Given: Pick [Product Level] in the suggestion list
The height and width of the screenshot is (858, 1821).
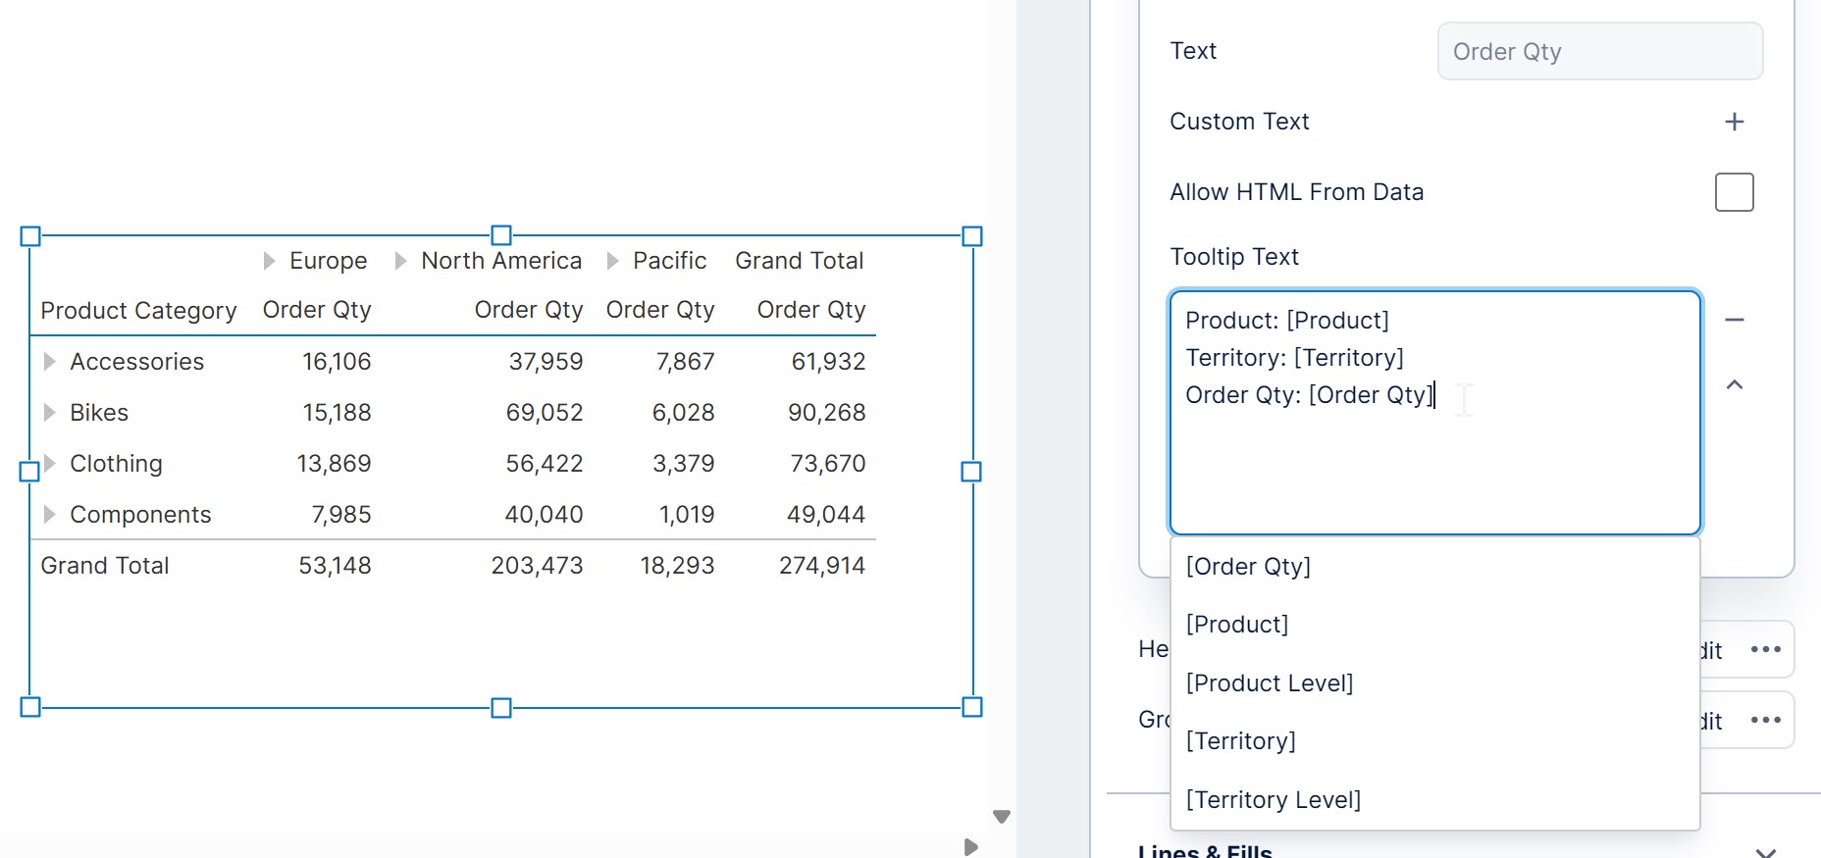Looking at the screenshot, I should pos(1269,683).
